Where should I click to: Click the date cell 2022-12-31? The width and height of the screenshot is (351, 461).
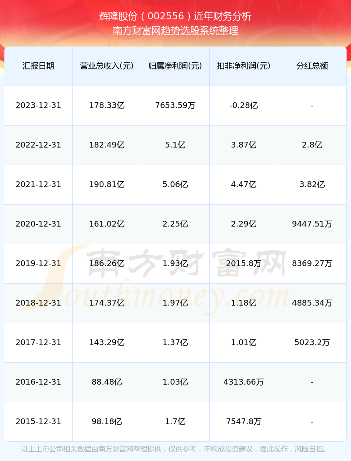tap(39, 145)
